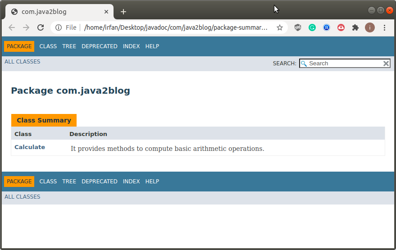
Task: Select the Class Summary tab
Action: point(44,120)
